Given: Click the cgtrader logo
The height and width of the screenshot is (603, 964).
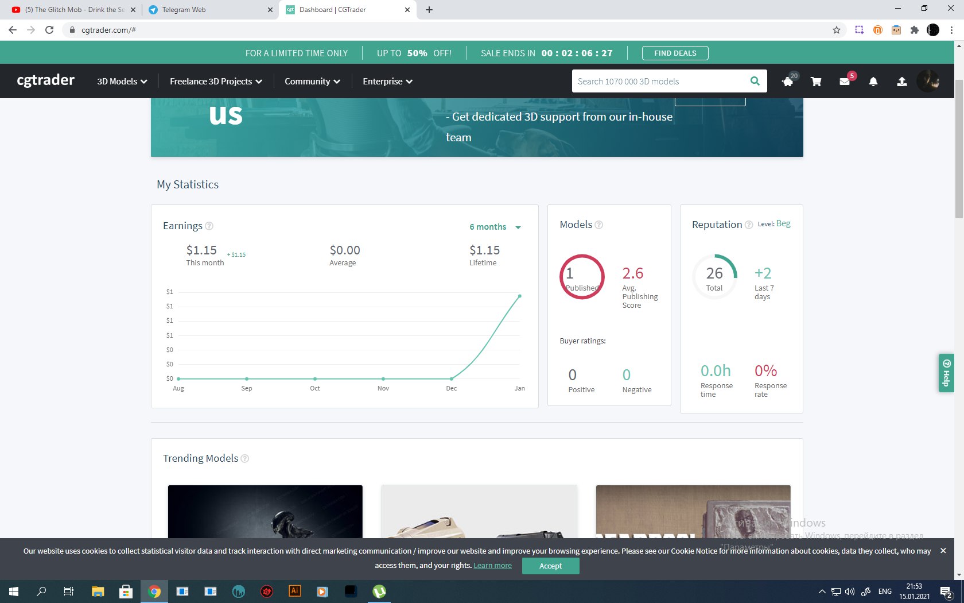Looking at the screenshot, I should tap(46, 80).
